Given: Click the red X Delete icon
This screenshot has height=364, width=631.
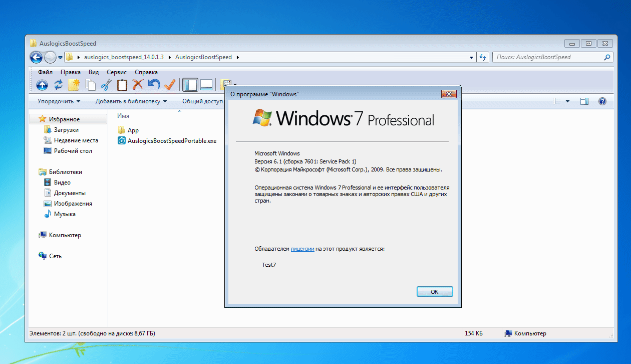Looking at the screenshot, I should click(x=138, y=85).
